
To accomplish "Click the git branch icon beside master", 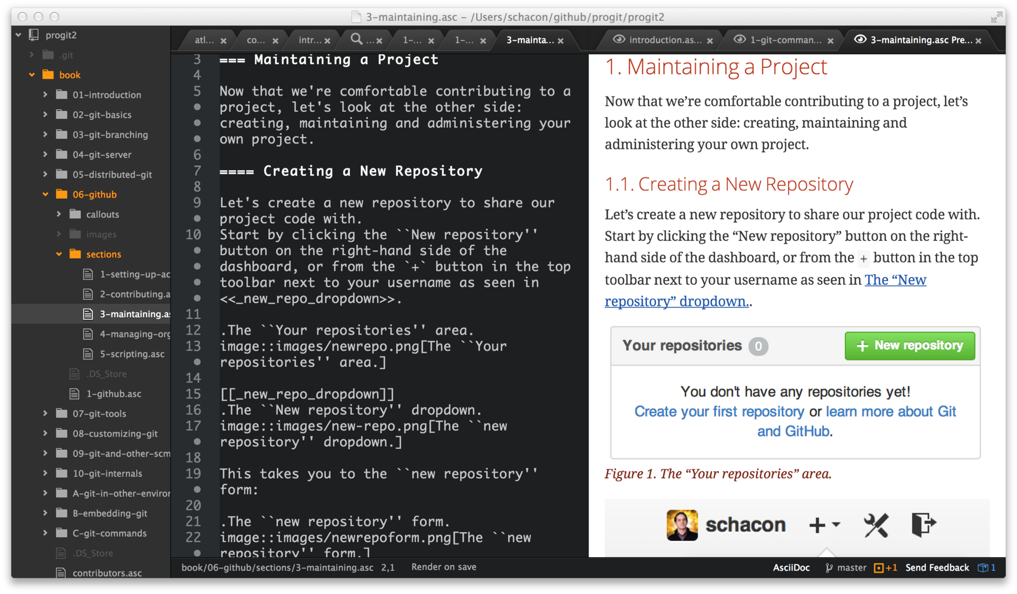I will point(828,568).
